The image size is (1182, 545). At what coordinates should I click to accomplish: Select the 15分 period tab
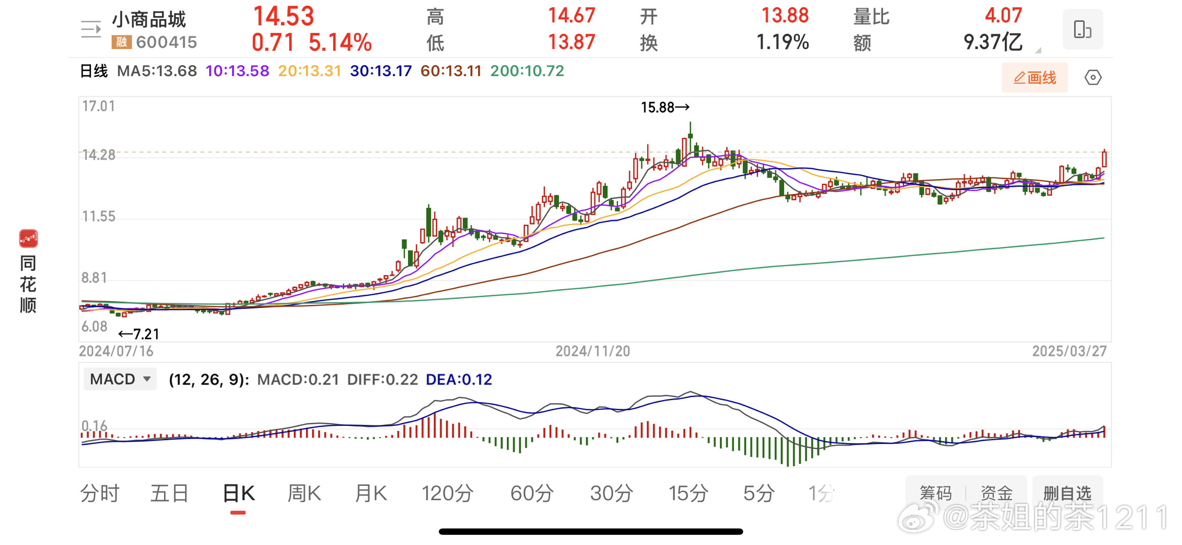point(688,493)
